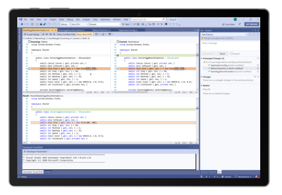
Task: Collapse the repository folder path node
Action: point(204,62)
